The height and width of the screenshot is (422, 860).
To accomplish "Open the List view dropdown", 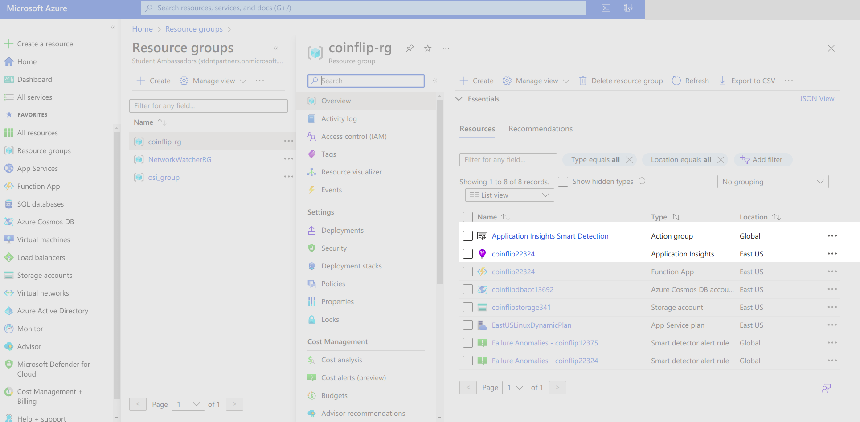I will (x=509, y=195).
